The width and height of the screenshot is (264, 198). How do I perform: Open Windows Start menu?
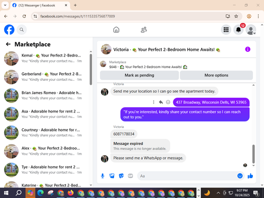click(x=6, y=193)
